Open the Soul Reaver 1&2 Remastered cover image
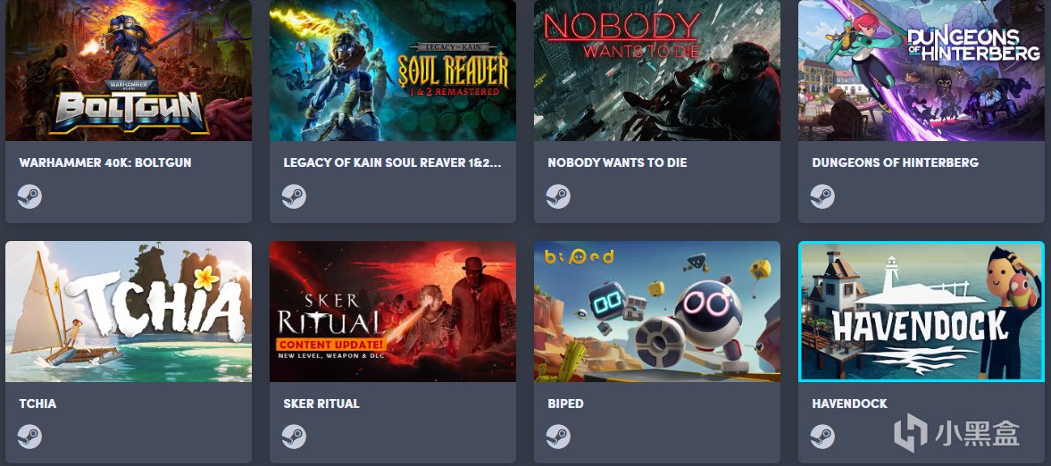The height and width of the screenshot is (466, 1051). pyautogui.click(x=393, y=71)
